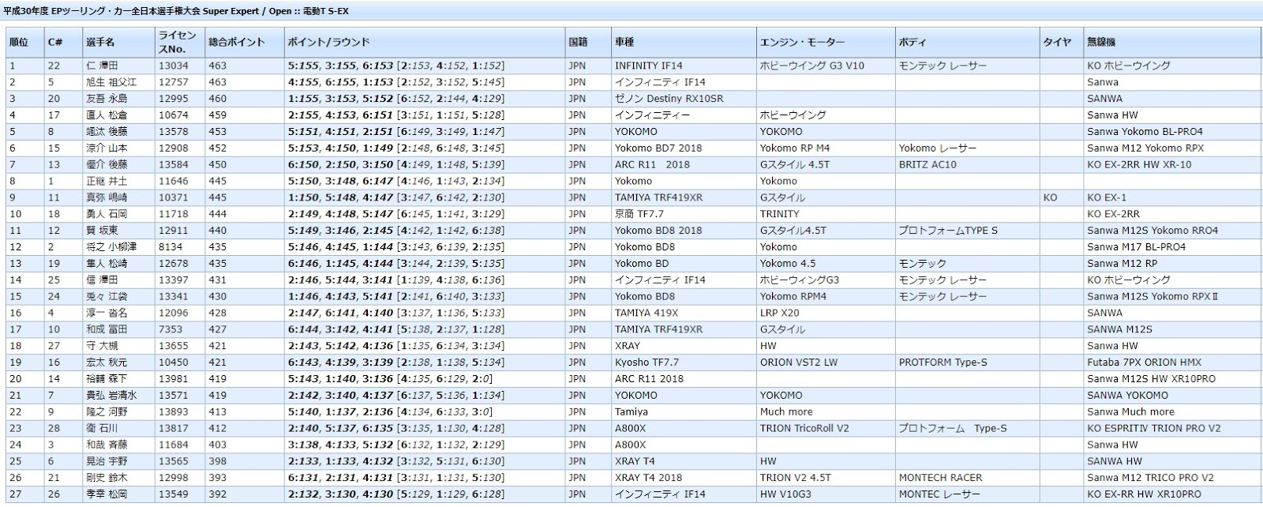
Task: Click total points value 460
Action: point(217,99)
